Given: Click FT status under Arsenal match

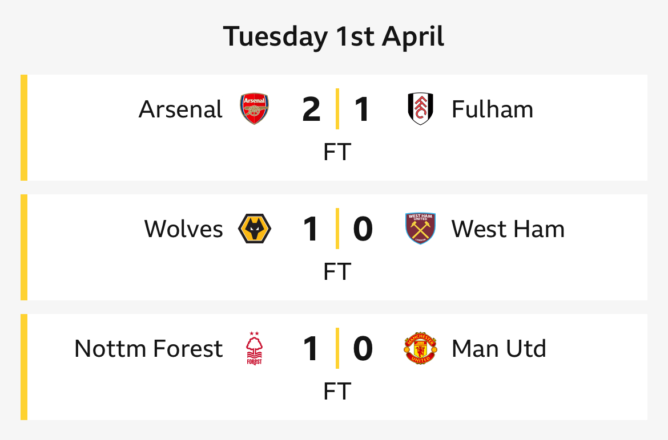Looking at the screenshot, I should click(x=337, y=152).
